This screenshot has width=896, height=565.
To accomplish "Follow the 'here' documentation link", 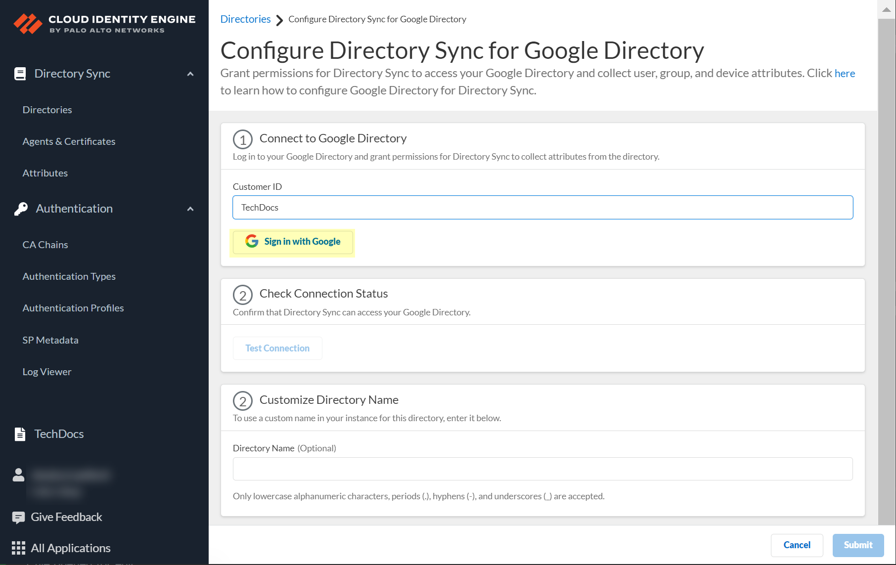I will [845, 73].
